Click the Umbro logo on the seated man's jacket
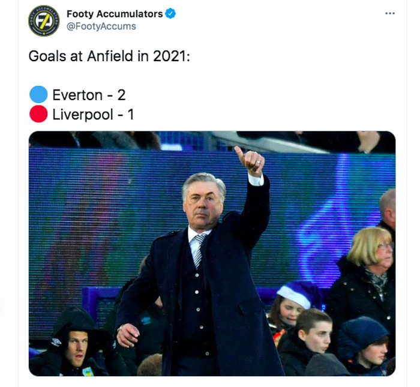Image resolution: width=420 pixels, height=387 pixels. point(57,341)
